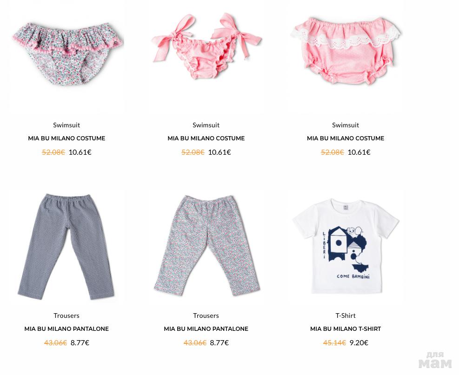Open the floral print trousers image

[206, 245]
